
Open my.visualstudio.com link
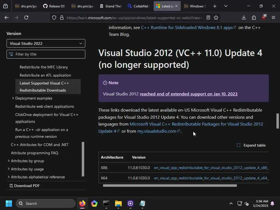coord(158,131)
